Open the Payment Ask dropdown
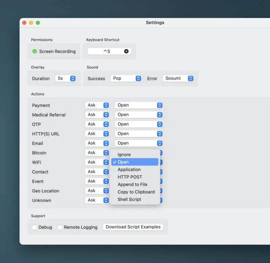The width and height of the screenshot is (270, 263). [x=97, y=105]
